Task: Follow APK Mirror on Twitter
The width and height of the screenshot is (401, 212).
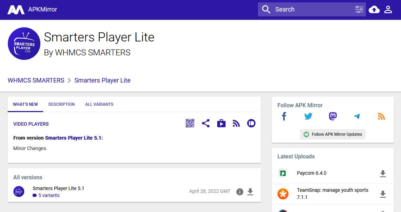Action: pyautogui.click(x=308, y=116)
